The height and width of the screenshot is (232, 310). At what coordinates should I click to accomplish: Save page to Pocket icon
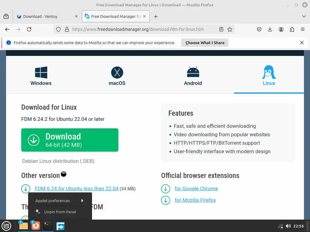coord(259,29)
